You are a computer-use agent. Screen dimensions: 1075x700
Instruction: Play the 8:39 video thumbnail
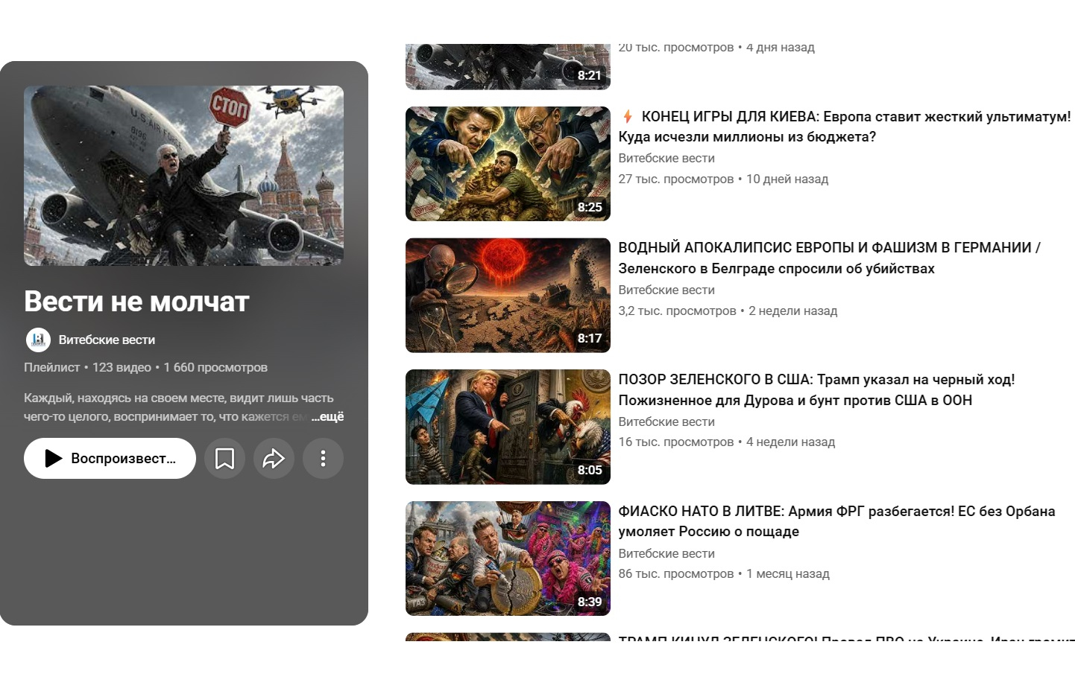tap(508, 559)
